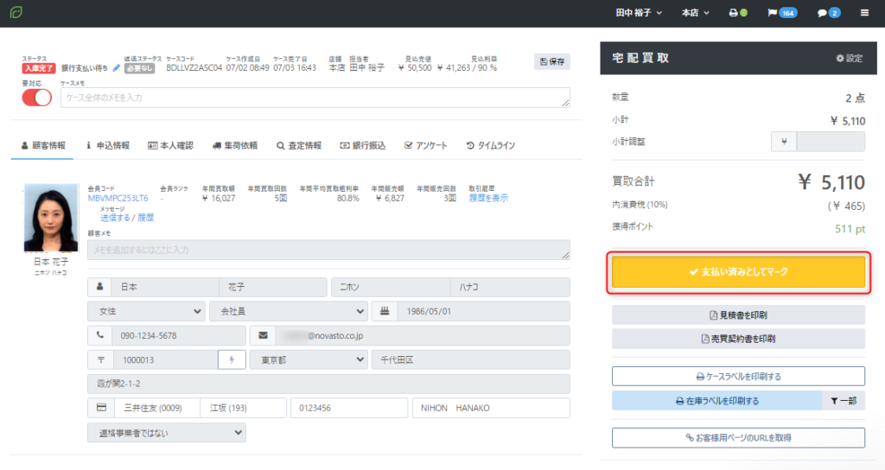This screenshot has width=885, height=470.
Task: Click the pencil edit icon beside 銀行支払い待ち
Action: click(x=117, y=67)
